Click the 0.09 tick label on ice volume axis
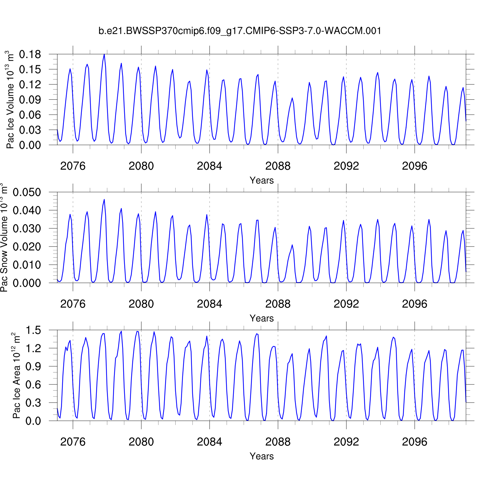The width and height of the screenshot is (479, 479). (30, 100)
